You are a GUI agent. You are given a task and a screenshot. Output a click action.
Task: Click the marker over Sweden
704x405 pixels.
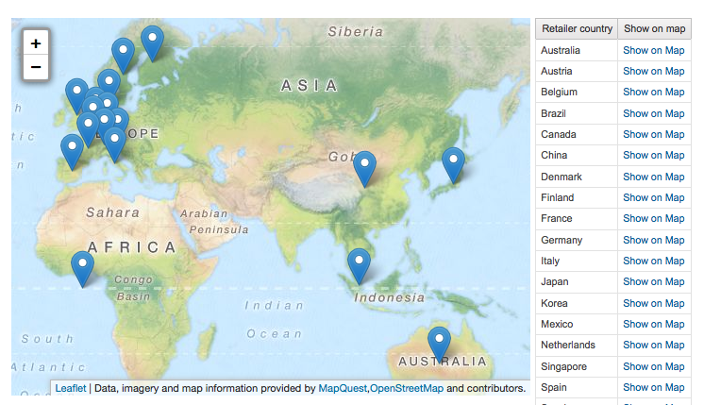click(x=123, y=56)
